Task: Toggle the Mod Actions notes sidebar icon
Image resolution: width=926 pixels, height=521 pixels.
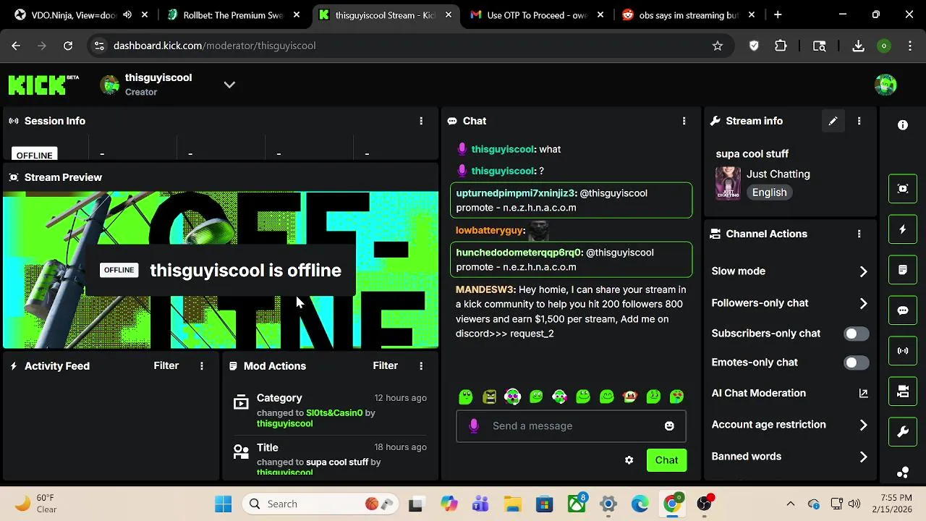Action: [903, 270]
